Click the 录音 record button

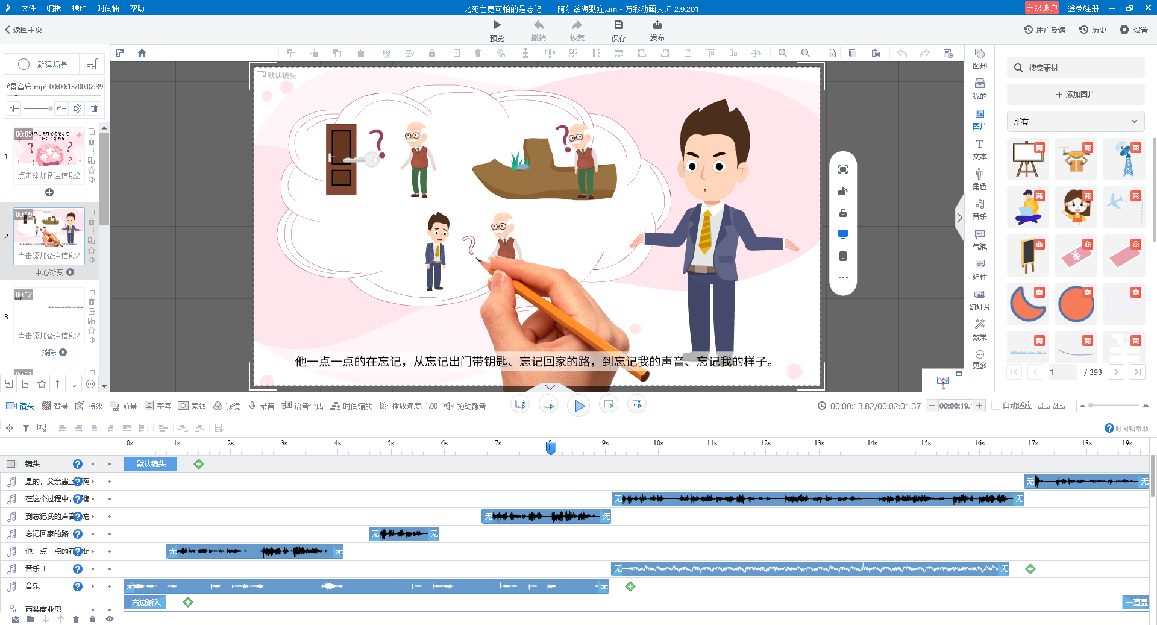pyautogui.click(x=261, y=406)
